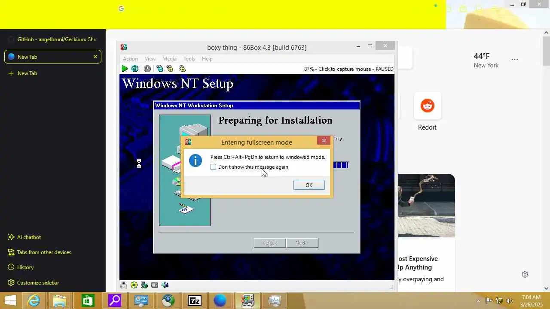Viewport: 550px width, 309px height.
Task: Open the Help menu in 86Box
Action: point(207,59)
